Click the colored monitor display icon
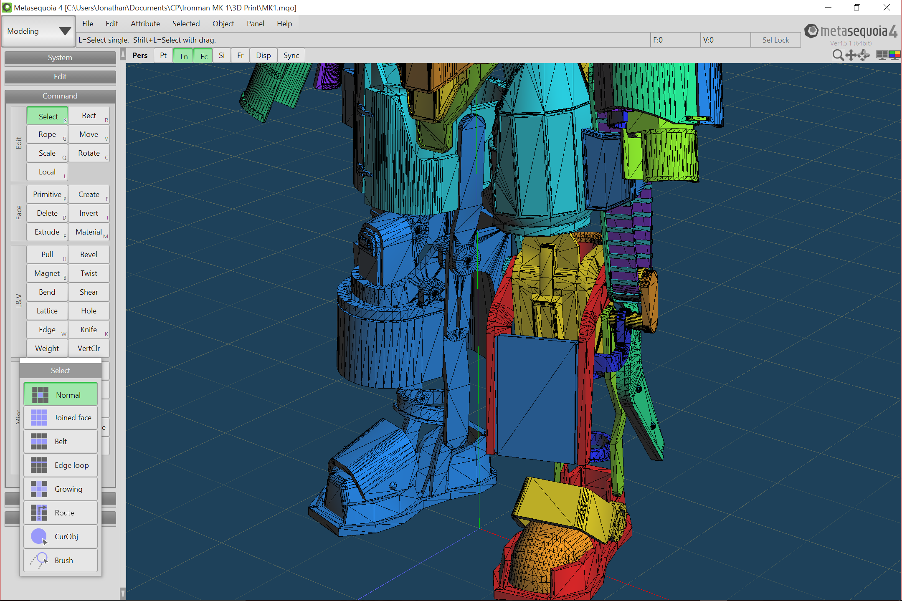The height and width of the screenshot is (601, 902). click(894, 55)
